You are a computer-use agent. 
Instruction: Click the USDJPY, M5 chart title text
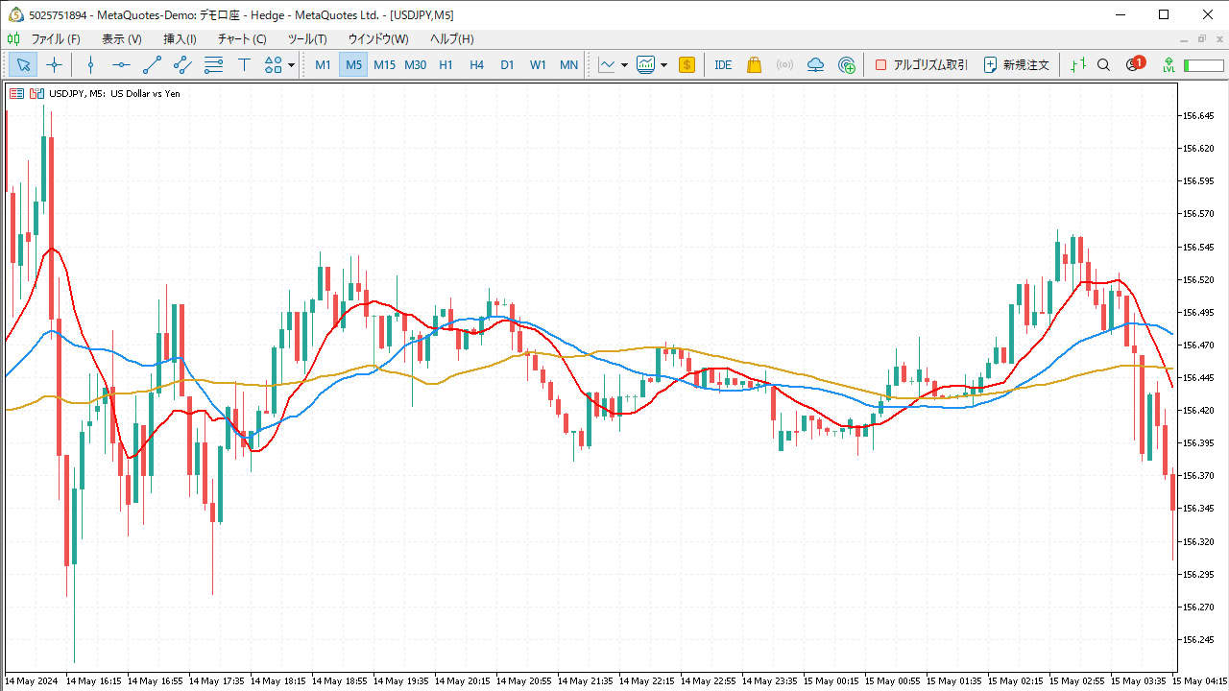coord(114,93)
